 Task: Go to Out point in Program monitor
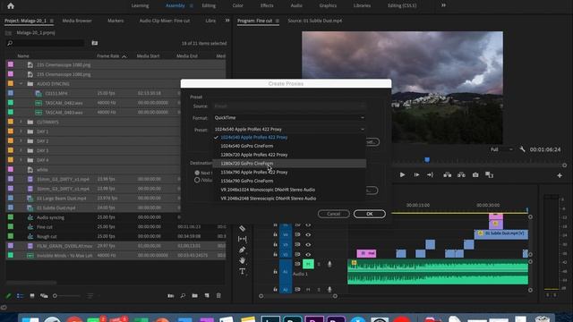(x=430, y=175)
